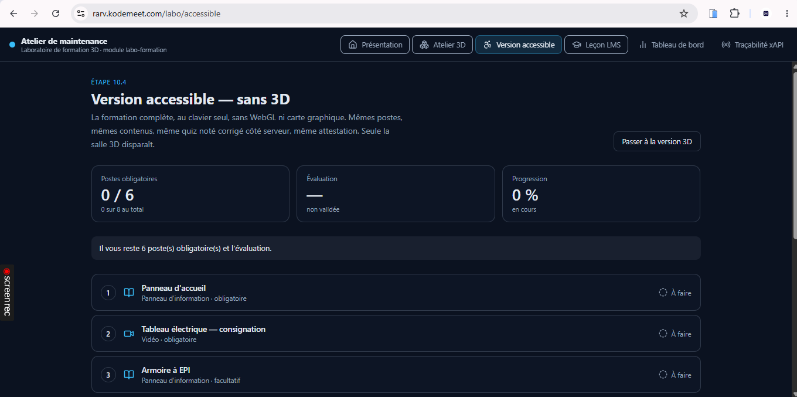
Task: Click the book icon of Armoire à EPI
Action: (x=129, y=375)
